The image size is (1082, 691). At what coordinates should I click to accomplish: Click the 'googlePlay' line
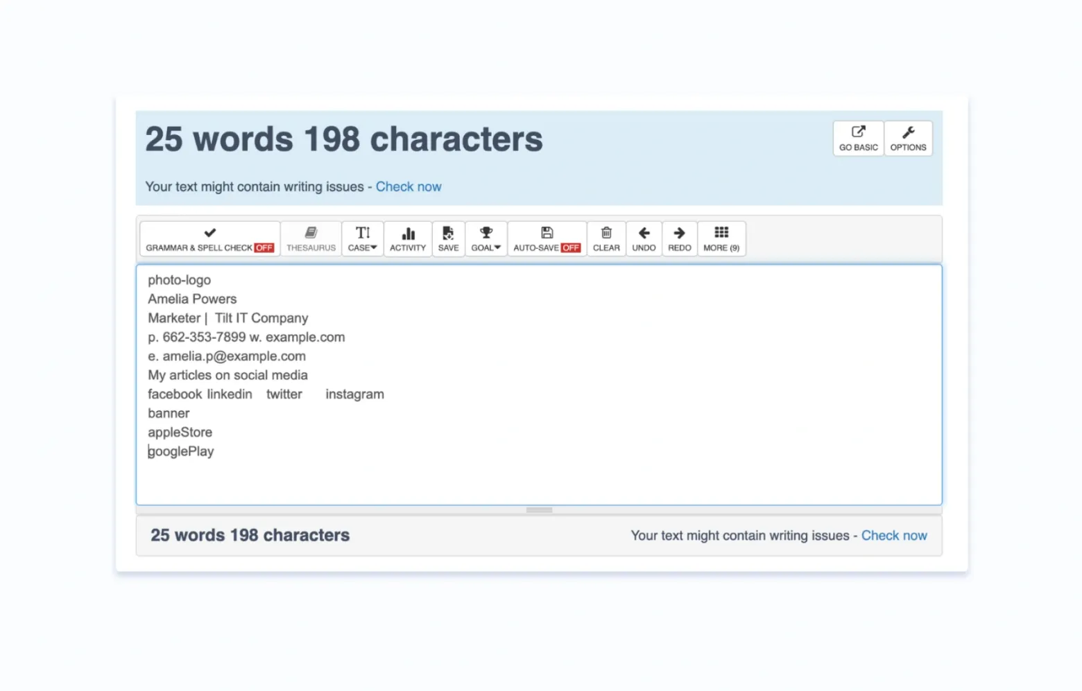pyautogui.click(x=181, y=451)
